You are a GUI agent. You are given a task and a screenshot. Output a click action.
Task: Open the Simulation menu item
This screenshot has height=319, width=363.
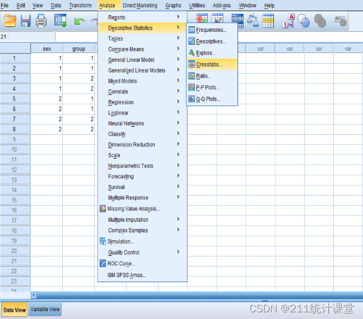(x=142, y=241)
